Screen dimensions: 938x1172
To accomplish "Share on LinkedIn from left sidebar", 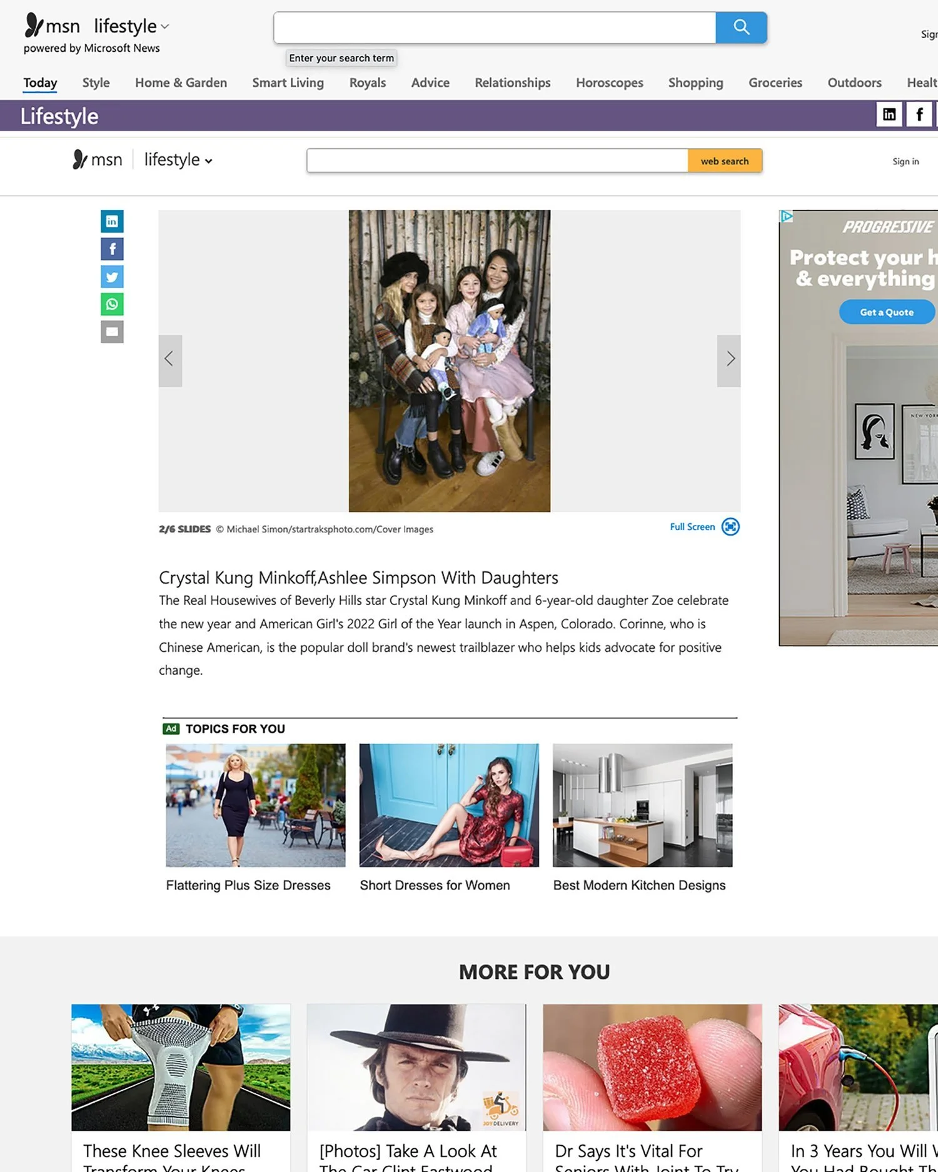I will 112,221.
